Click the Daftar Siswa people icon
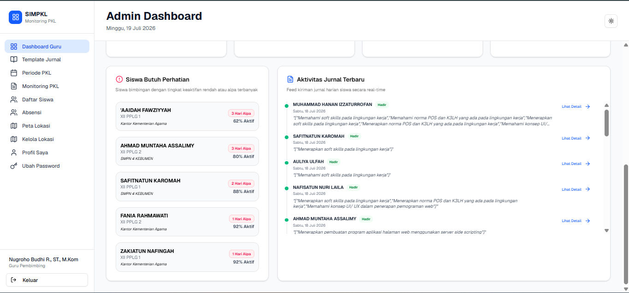Viewport: 629px width, 293px height. 14,100
